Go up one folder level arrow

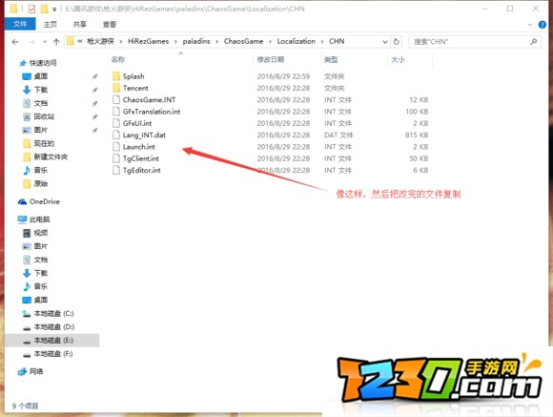(x=56, y=42)
